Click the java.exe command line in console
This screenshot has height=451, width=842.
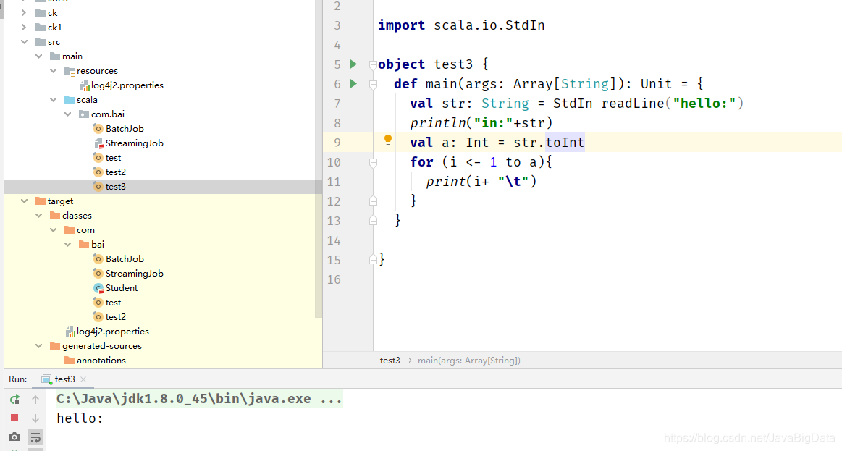tap(199, 399)
